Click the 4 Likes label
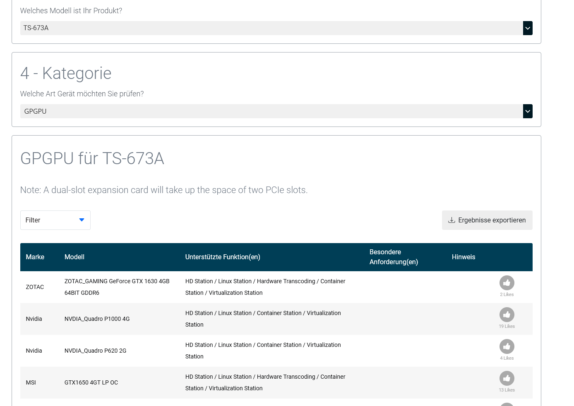Viewport: 574px width, 406px height. [507, 358]
